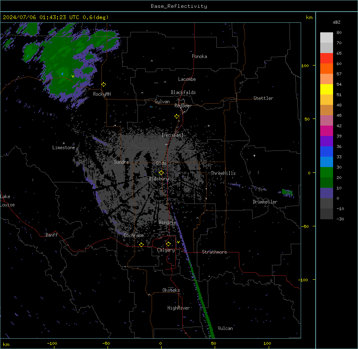The height and width of the screenshot is (349, 358).
Task: Click the Banff town label
Action: [51, 235]
